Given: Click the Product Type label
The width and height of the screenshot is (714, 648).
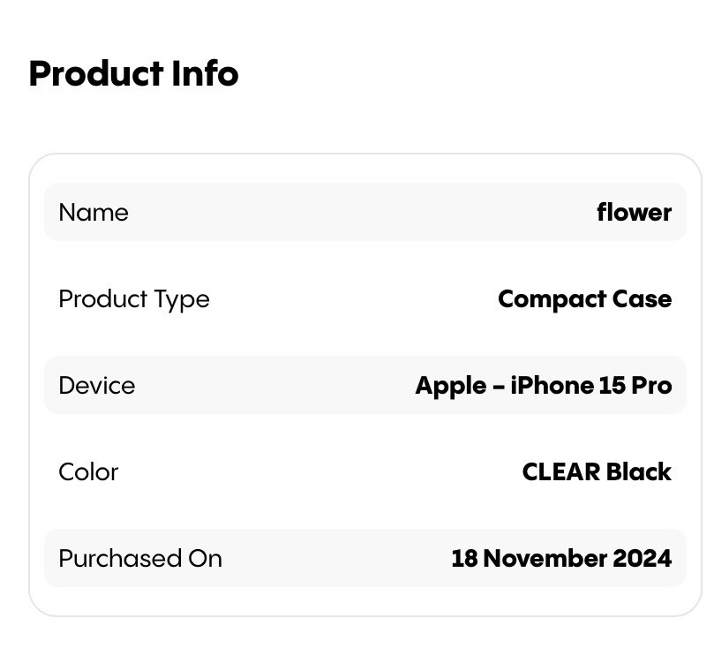Looking at the screenshot, I should click(134, 299).
